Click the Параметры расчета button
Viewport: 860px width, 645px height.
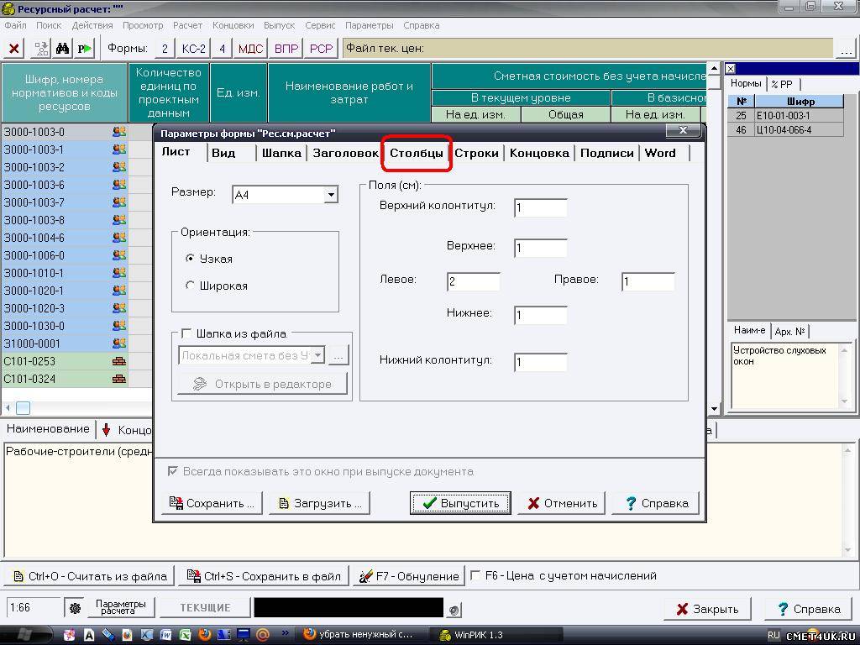pos(120,607)
